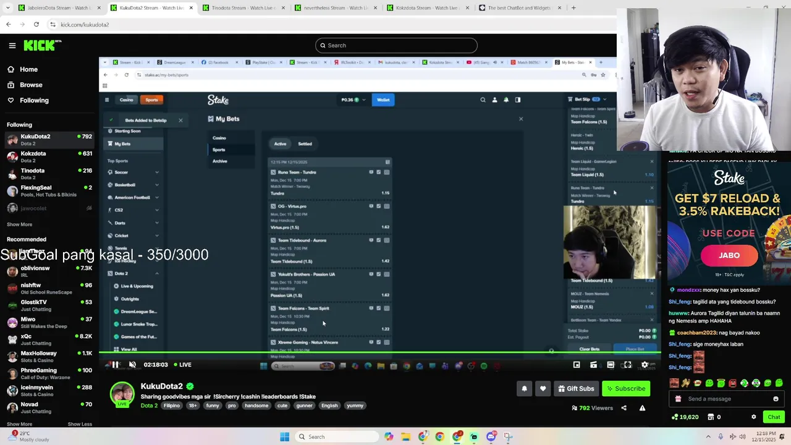Pause the live stream

(115, 365)
